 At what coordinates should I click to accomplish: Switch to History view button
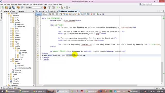click(45, 14)
